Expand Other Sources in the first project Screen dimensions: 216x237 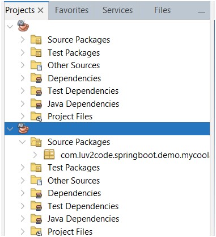23,65
